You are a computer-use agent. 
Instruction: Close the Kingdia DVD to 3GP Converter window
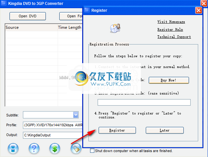(204, 3)
